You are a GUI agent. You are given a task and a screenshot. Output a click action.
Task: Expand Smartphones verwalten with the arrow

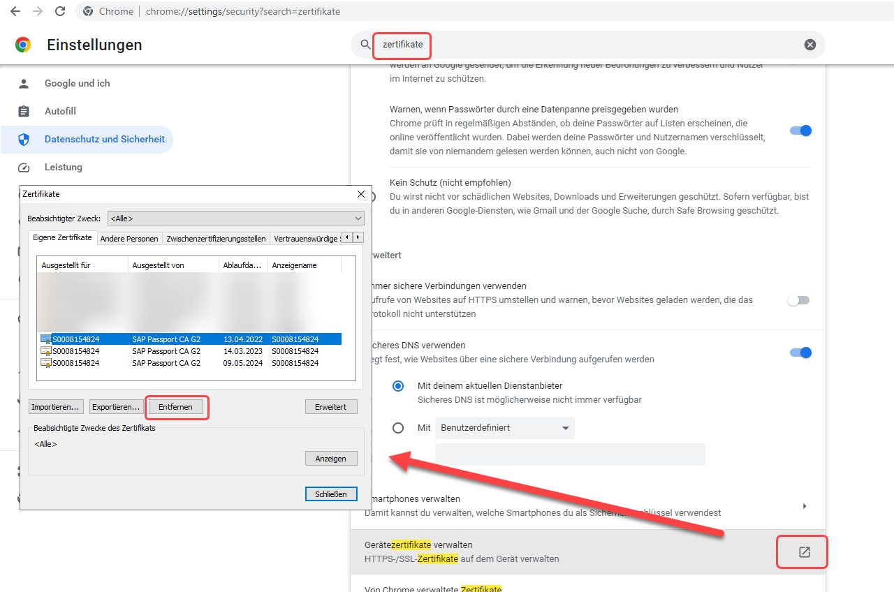pyautogui.click(x=805, y=506)
